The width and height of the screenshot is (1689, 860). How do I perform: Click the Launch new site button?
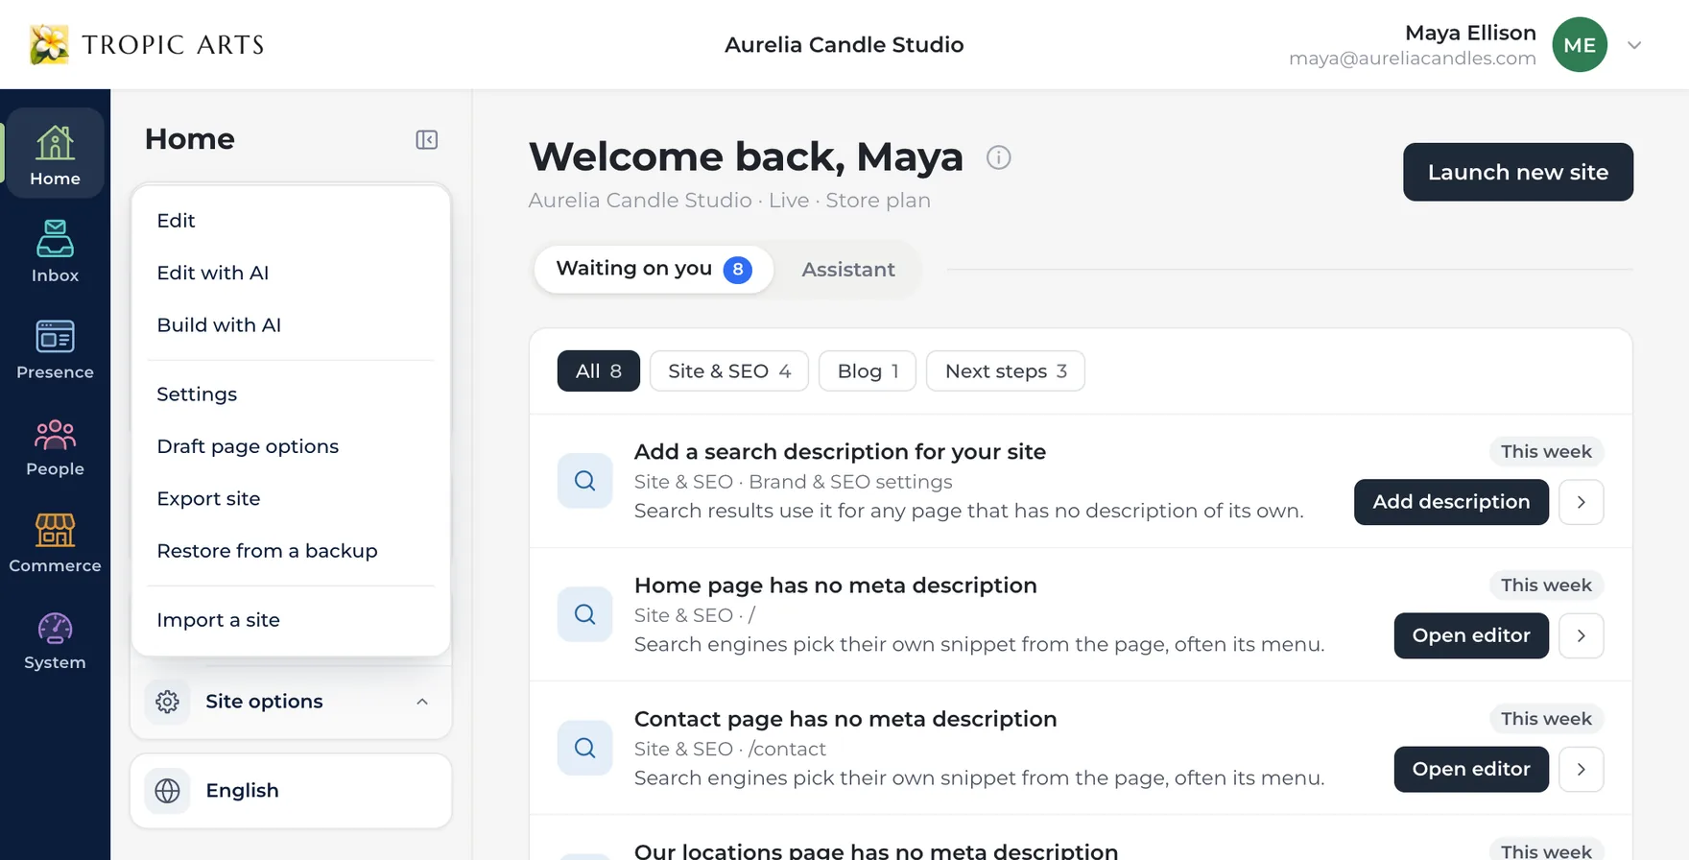point(1518,172)
